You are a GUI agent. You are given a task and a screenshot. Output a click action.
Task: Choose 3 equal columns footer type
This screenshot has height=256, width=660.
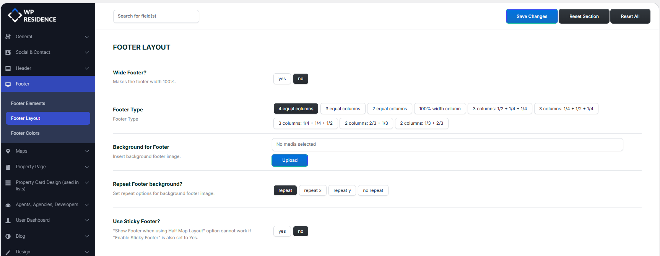coord(343,109)
